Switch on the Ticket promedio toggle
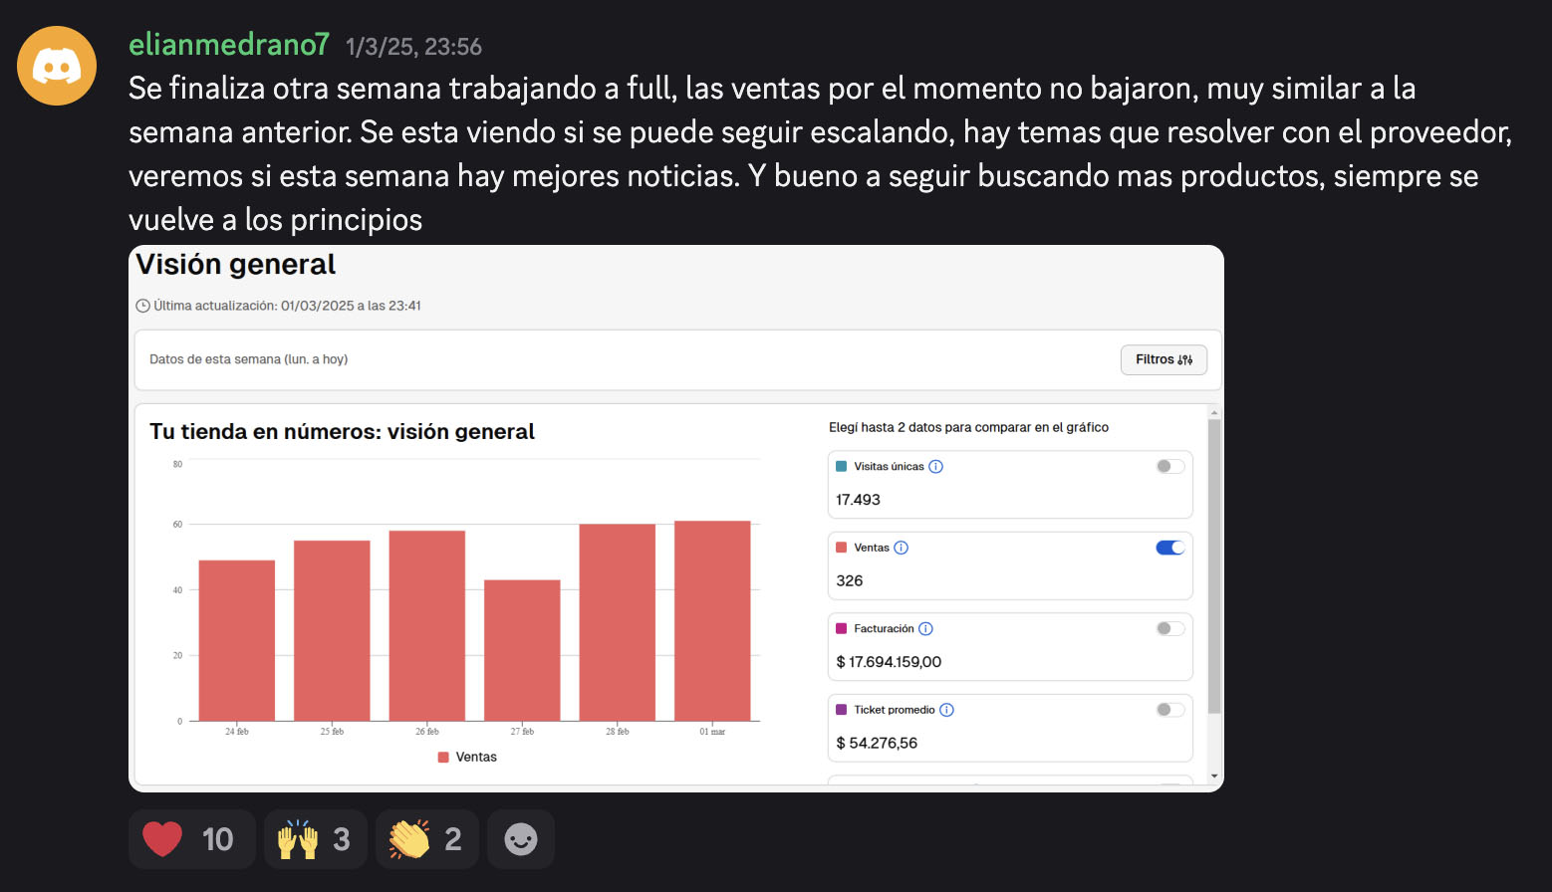Screen dimensions: 1552x892 coord(1169,710)
